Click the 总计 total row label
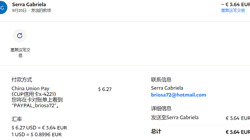Image resolution: width=250 pixels, height=140 pixels. click(x=156, y=131)
